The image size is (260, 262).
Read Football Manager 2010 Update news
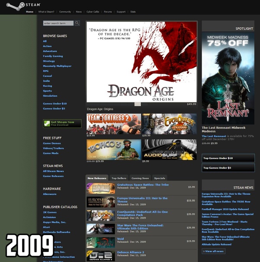point(225,209)
